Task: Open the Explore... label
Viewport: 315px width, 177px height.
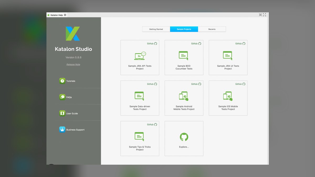Action: (x=184, y=147)
